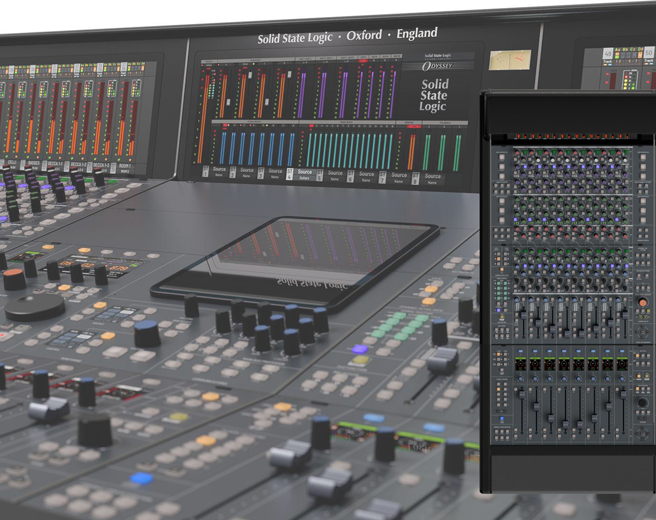Screen dimensions: 656x520
Task: Click the Foldback header on meter screen
Action: pos(445,123)
